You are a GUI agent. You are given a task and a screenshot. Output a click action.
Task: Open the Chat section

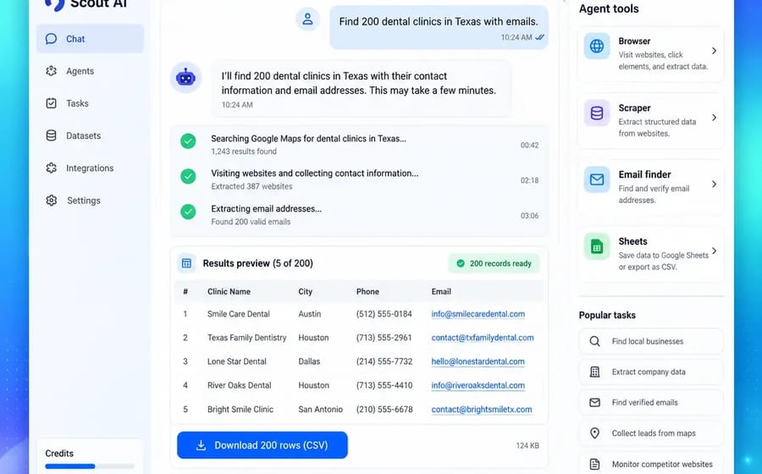point(90,39)
